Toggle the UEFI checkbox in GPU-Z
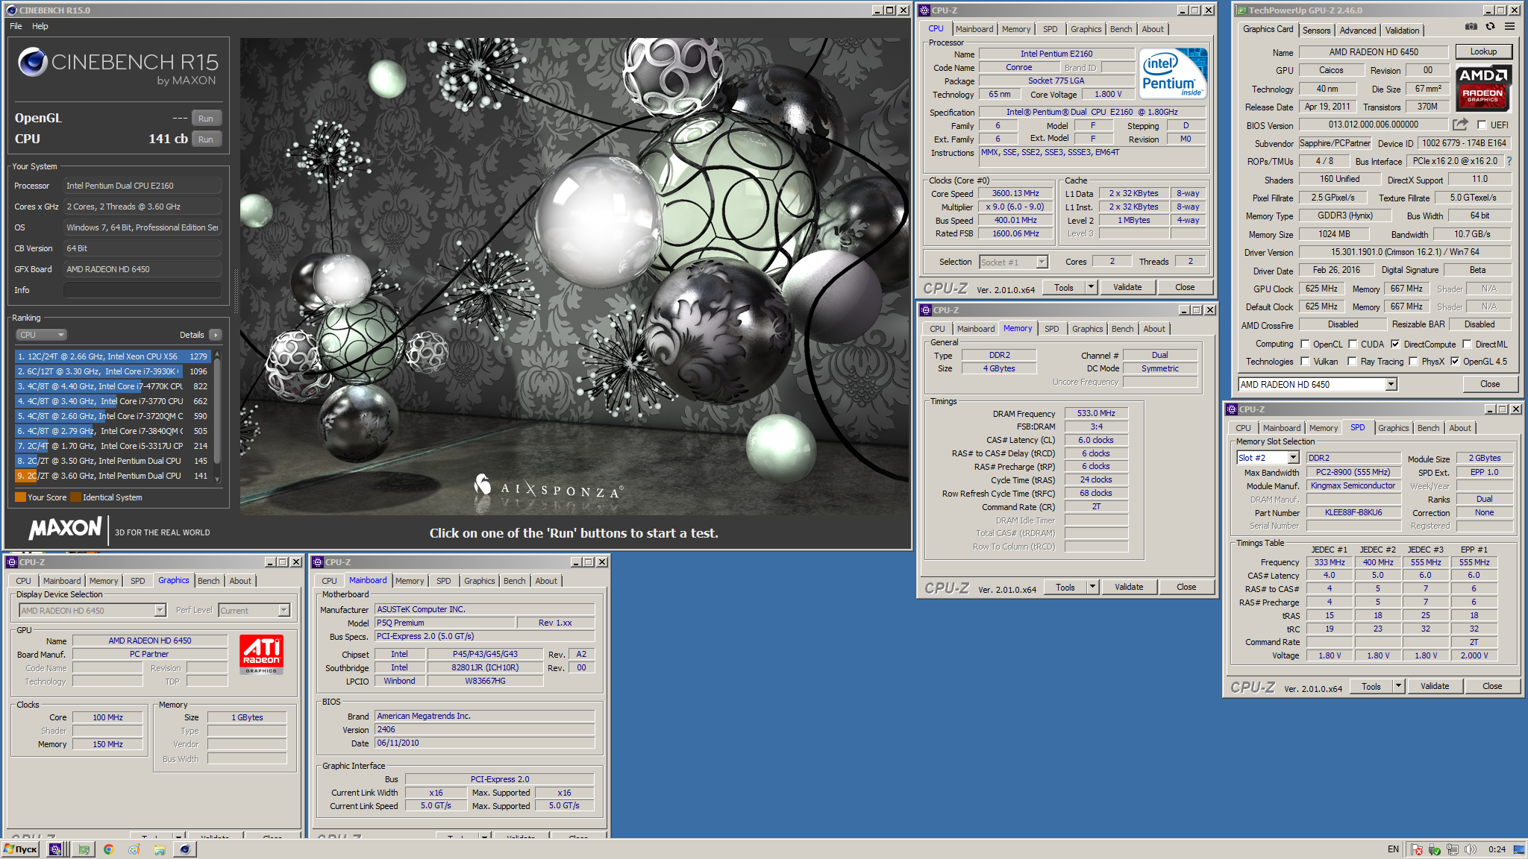The height and width of the screenshot is (859, 1528). click(x=1482, y=125)
